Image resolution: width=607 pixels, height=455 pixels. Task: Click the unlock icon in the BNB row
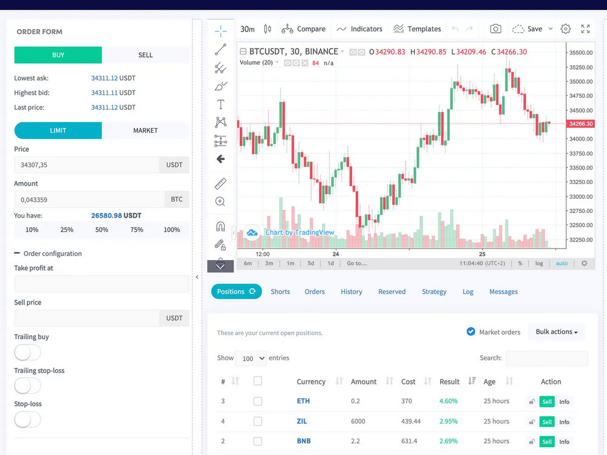pos(532,442)
